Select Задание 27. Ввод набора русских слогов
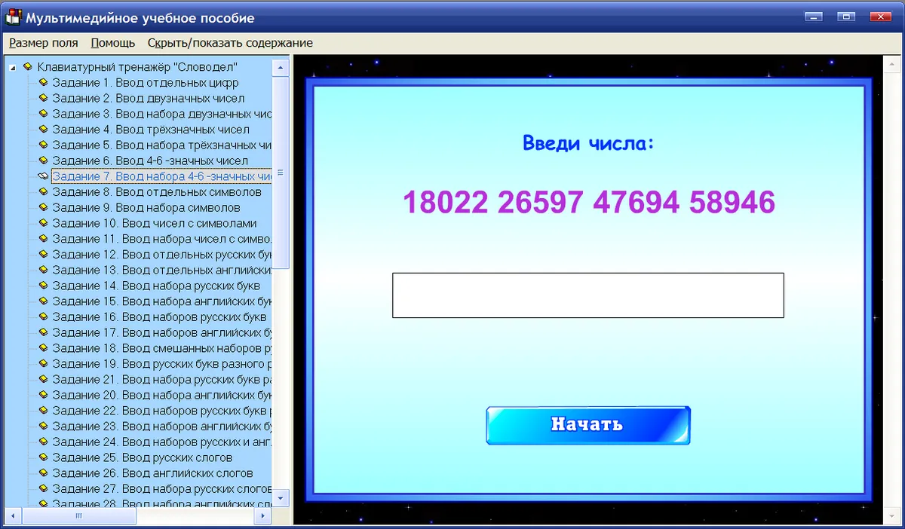This screenshot has width=905, height=529. (x=161, y=489)
